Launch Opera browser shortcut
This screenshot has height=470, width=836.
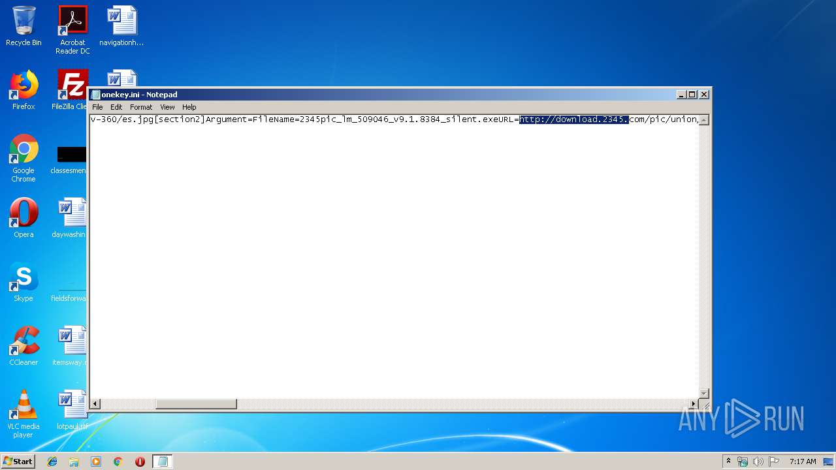tap(24, 218)
